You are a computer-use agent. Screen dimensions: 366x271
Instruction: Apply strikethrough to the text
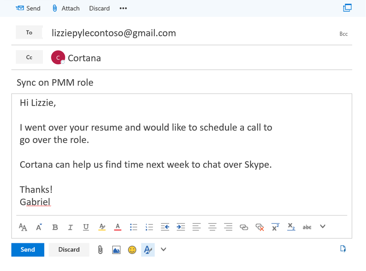307,227
